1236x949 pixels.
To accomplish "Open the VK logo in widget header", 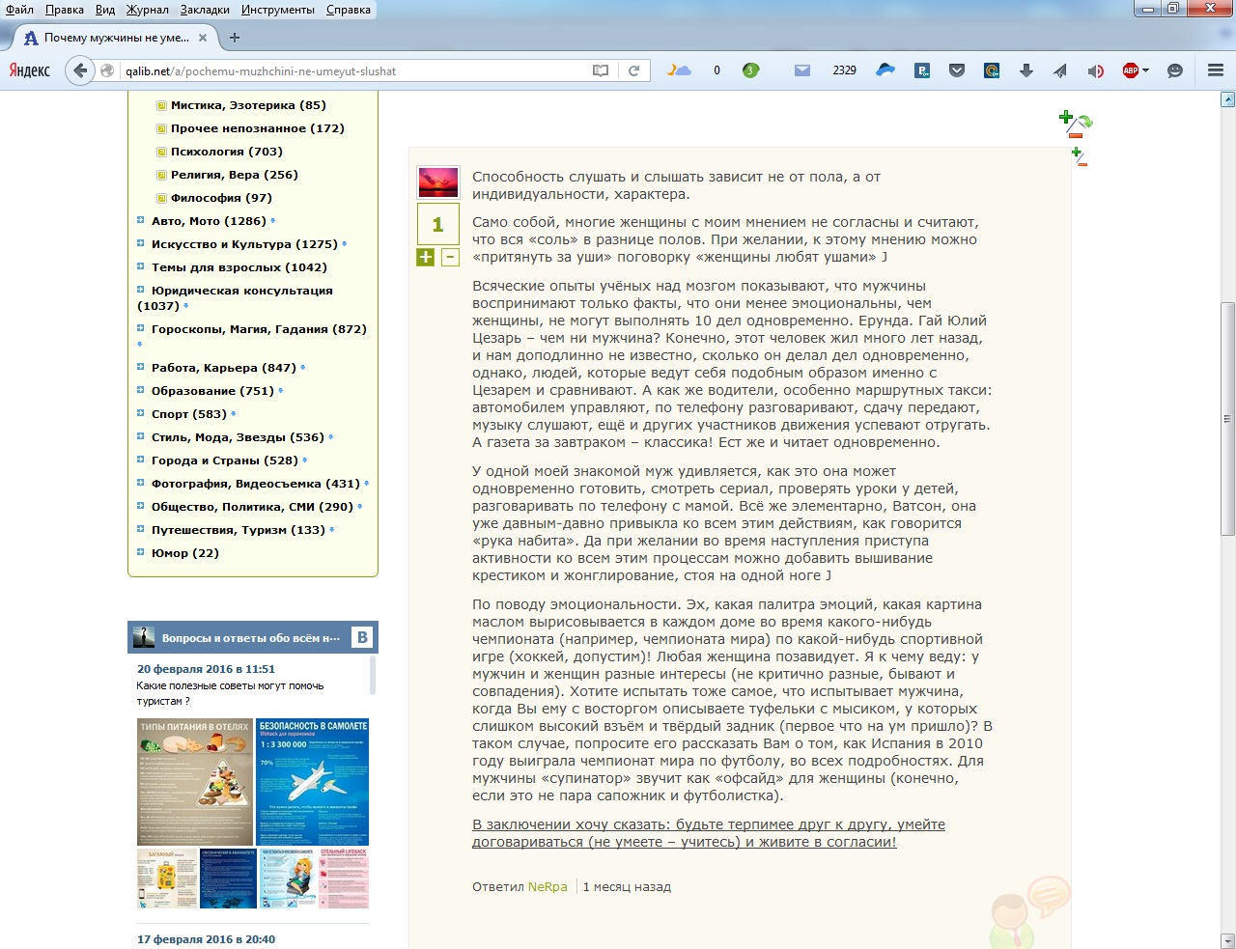I will click(x=362, y=637).
